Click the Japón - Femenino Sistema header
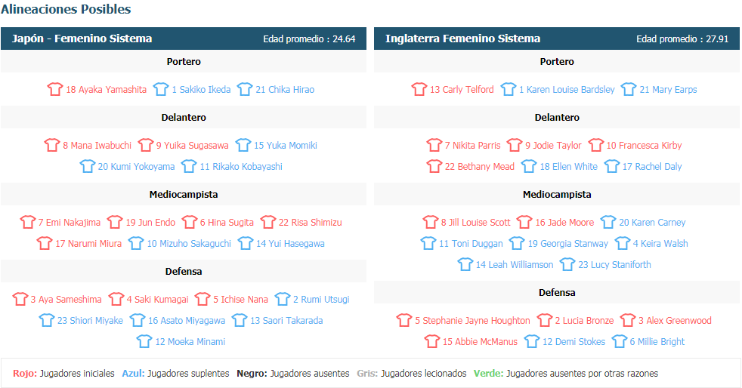The width and height of the screenshot is (742, 388). click(82, 38)
